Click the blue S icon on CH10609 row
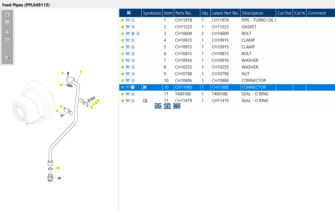This screenshot has height=212, width=335. coord(133,34)
